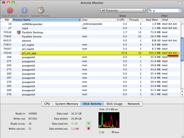184x138 pixels.
Task: Click the scroll down arrow of process list
Action: 182,95
